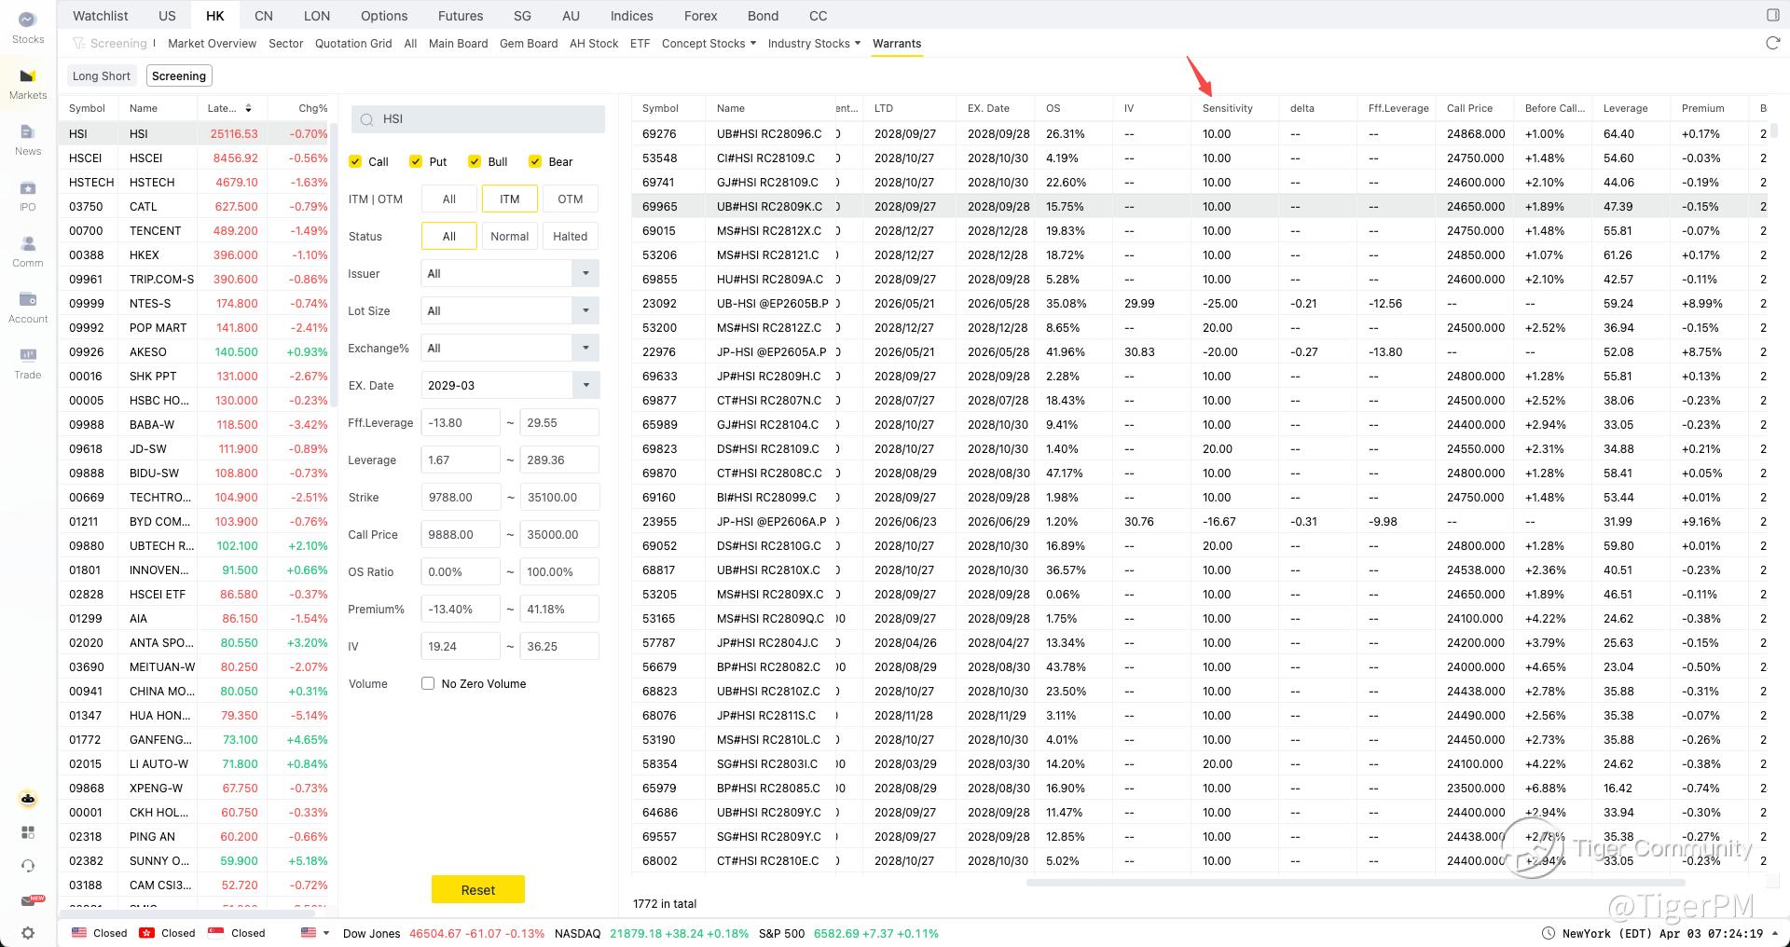Open the News sidebar icon
This screenshot has width=1790, height=947.
click(x=27, y=139)
